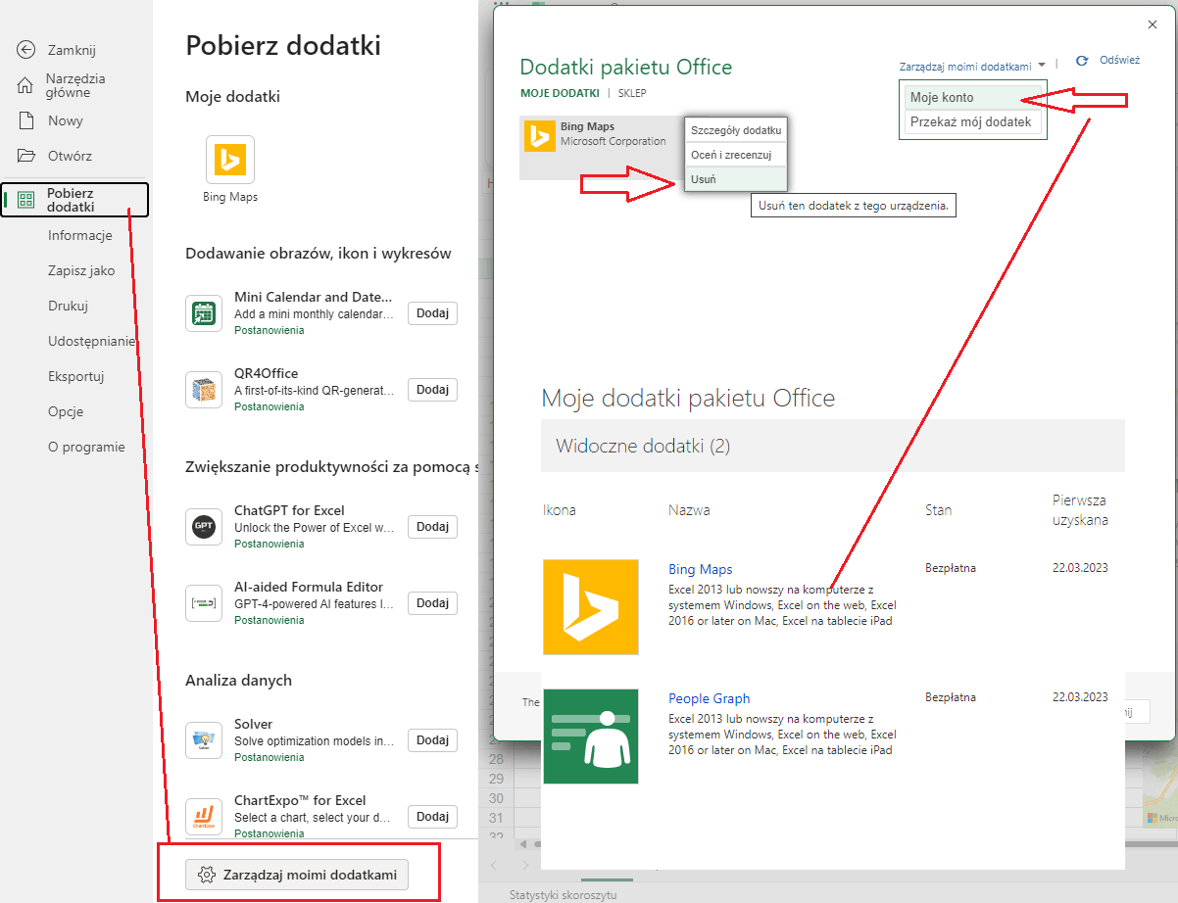1178x903 pixels.
Task: Open Postanowienia link under QR4Office
Action: 270,407
